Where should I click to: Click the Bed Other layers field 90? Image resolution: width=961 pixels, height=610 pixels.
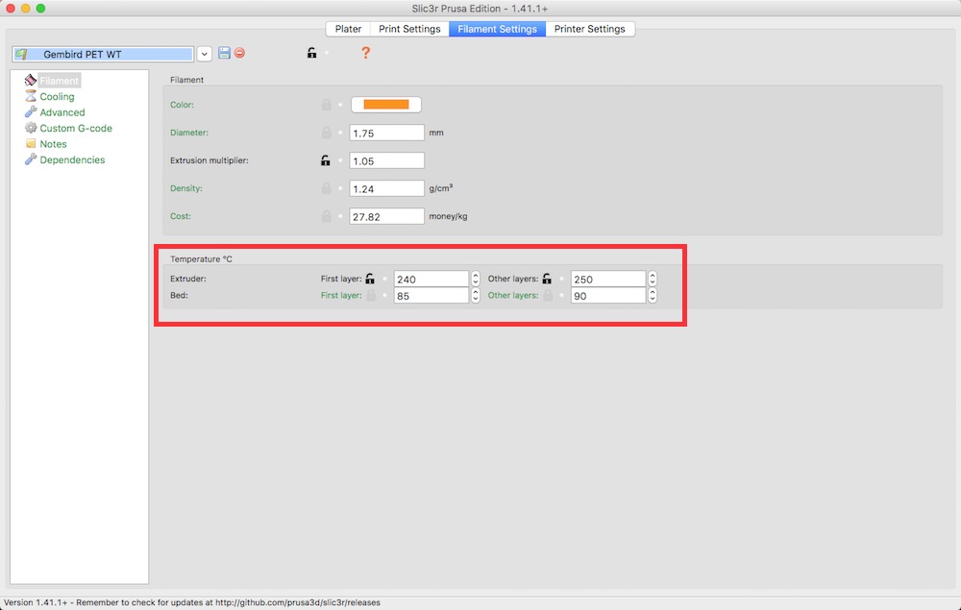click(x=608, y=295)
